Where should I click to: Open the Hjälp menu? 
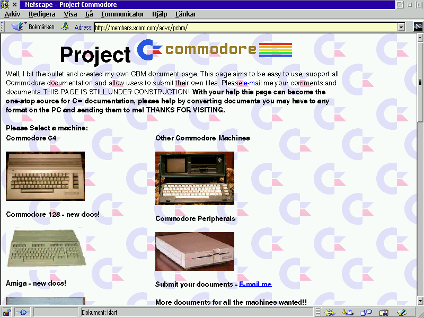click(159, 14)
